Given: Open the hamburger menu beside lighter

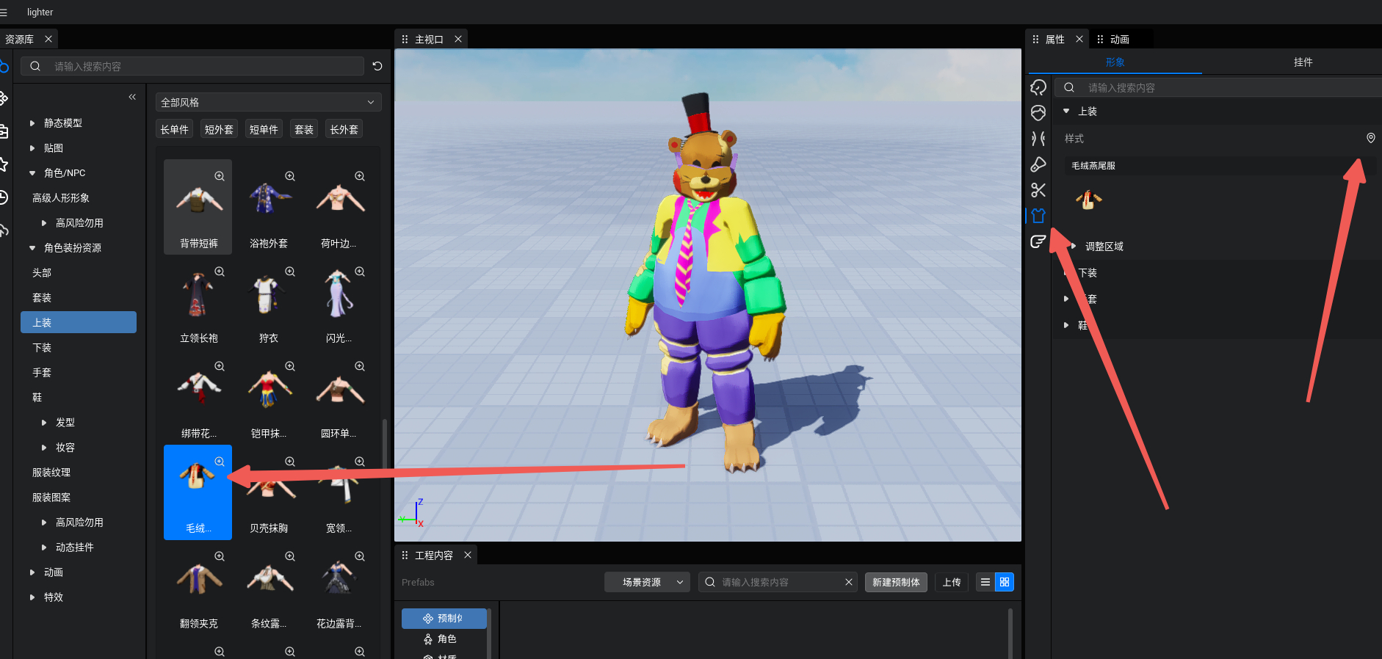Looking at the screenshot, I should point(4,12).
